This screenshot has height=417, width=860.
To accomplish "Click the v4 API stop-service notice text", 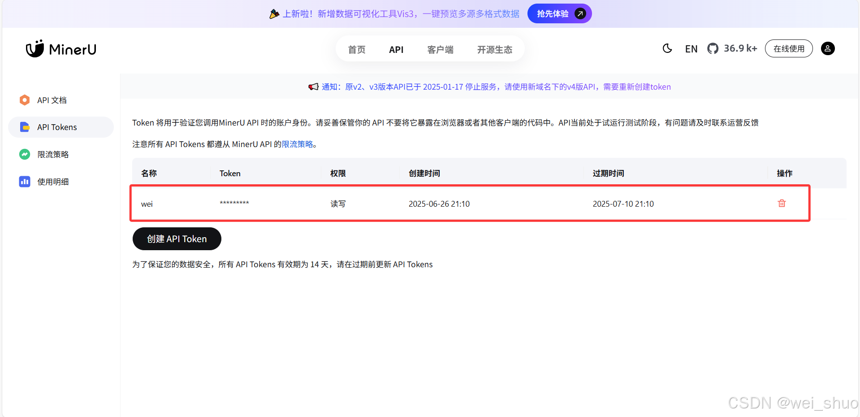I will [496, 87].
